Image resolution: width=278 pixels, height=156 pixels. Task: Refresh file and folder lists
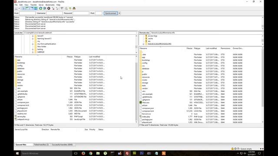(x=40, y=9)
